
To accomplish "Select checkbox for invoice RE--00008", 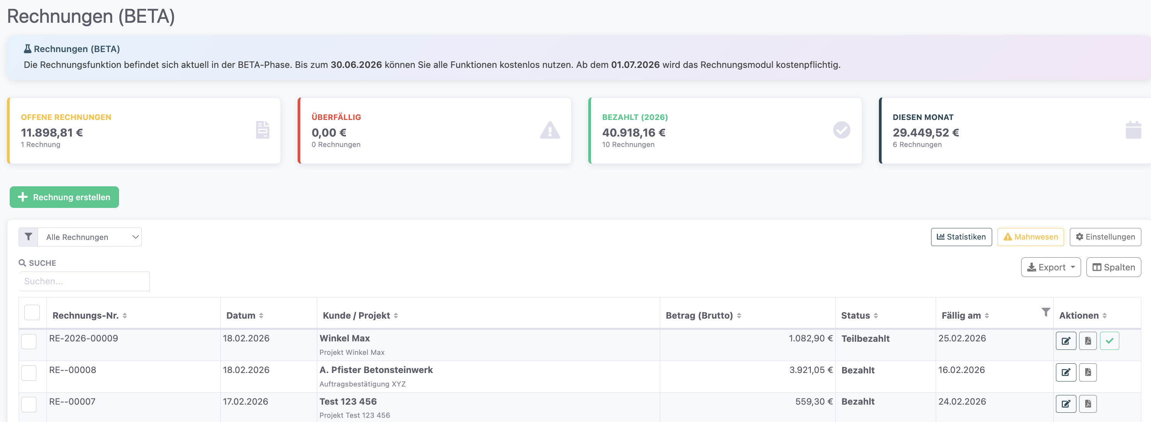I will [x=29, y=373].
